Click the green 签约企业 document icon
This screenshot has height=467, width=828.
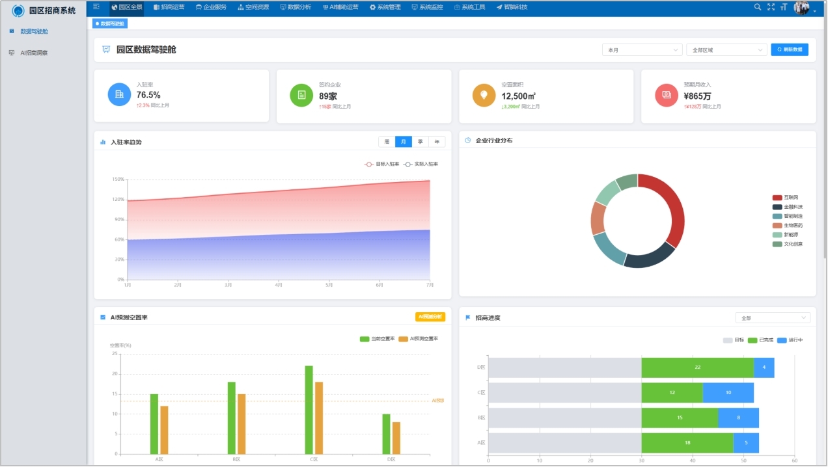pos(301,95)
